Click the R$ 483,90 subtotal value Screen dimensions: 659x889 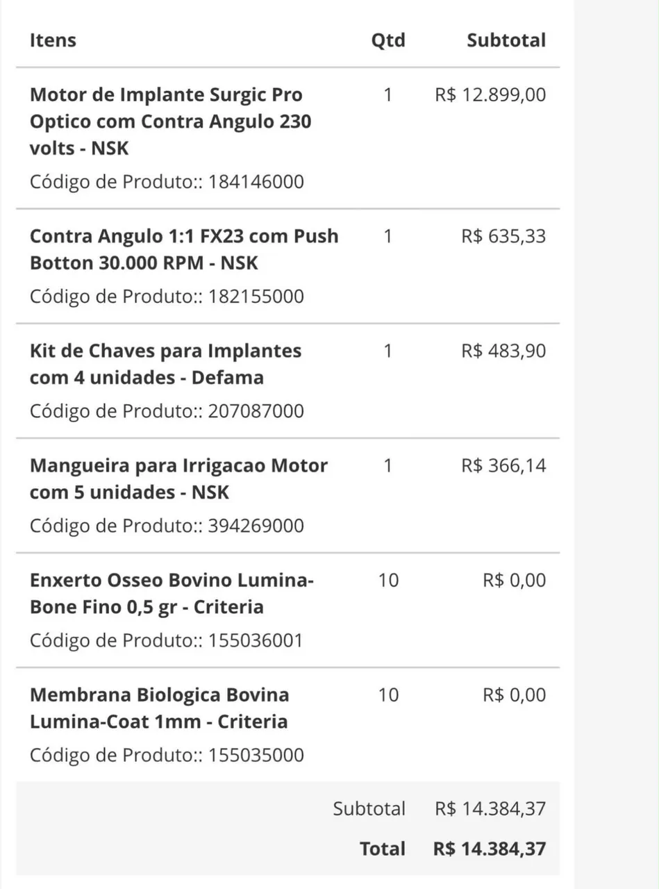pos(503,351)
